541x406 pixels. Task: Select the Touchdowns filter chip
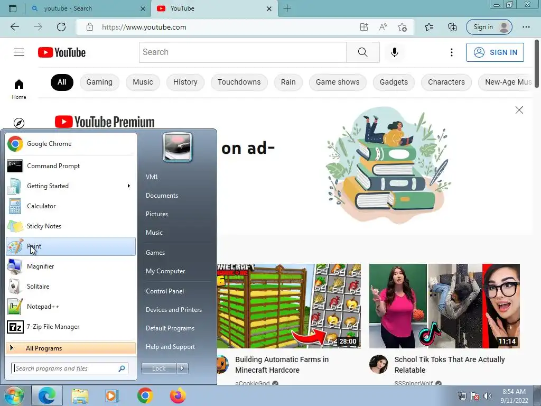coord(239,82)
